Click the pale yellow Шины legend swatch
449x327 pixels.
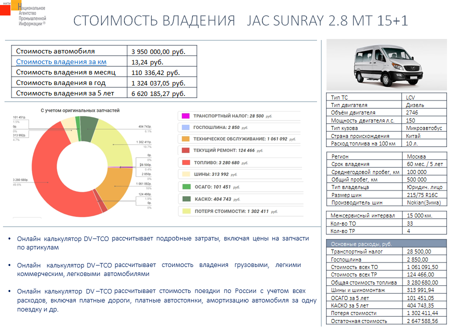point(185,174)
